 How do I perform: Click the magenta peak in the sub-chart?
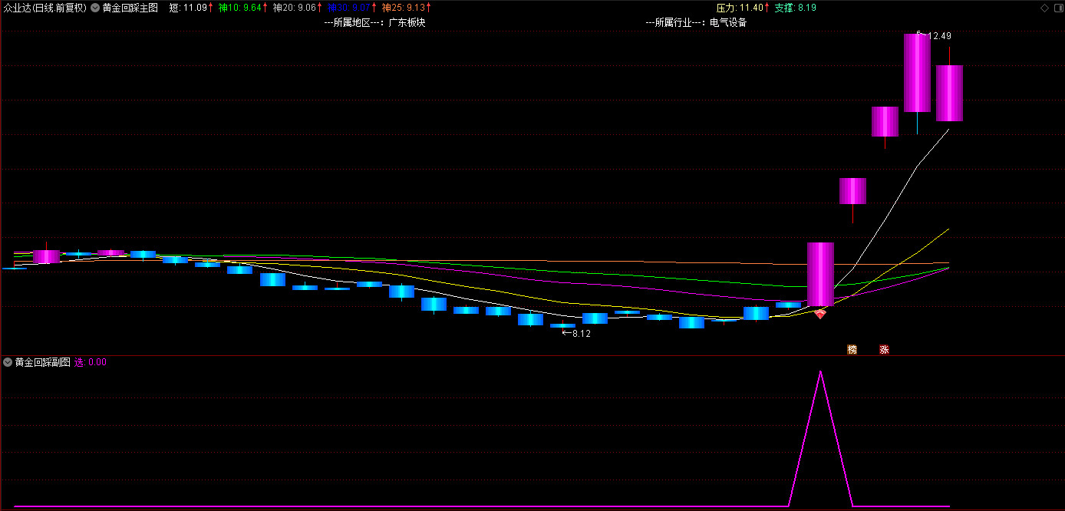[820, 372]
